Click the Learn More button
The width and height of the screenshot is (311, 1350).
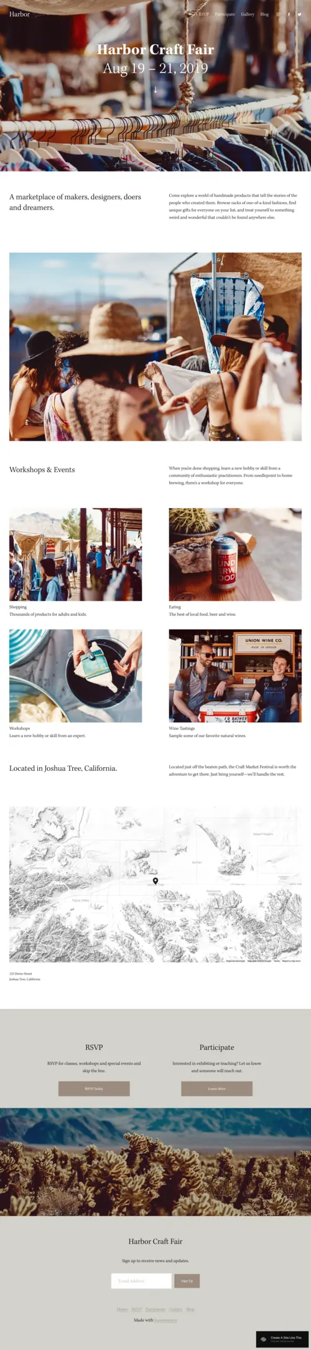[216, 1088]
